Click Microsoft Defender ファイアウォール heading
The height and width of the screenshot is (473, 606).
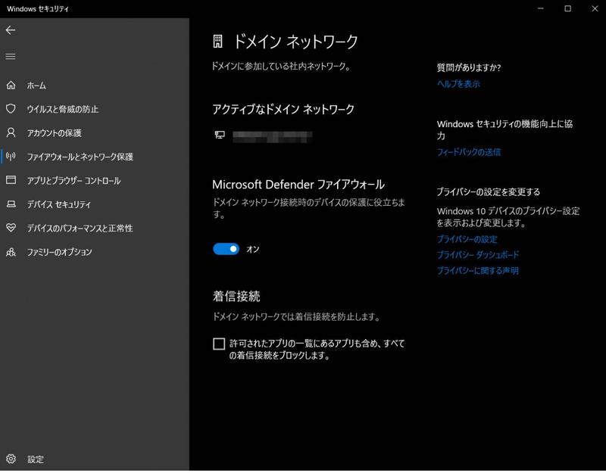point(298,185)
